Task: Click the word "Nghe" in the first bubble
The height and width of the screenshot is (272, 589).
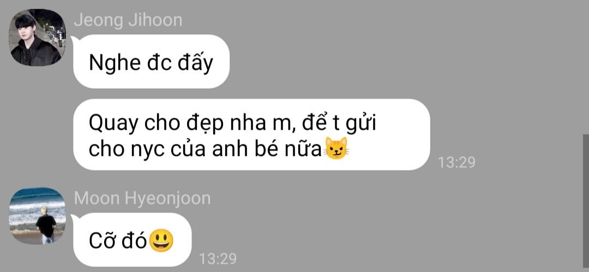Action: (114, 63)
